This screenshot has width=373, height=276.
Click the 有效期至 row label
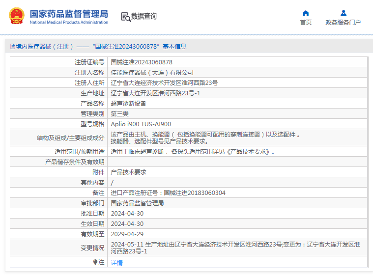92,234
